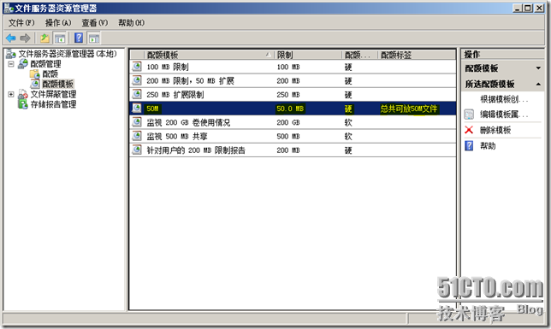Click 编辑模板属... action link
This screenshot has width=551, height=329.
pos(504,115)
